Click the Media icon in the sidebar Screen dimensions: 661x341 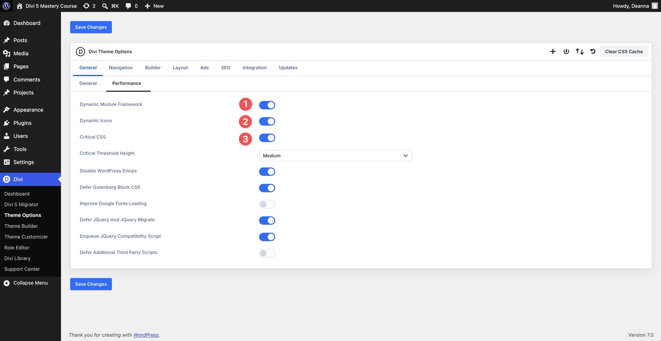coord(7,54)
